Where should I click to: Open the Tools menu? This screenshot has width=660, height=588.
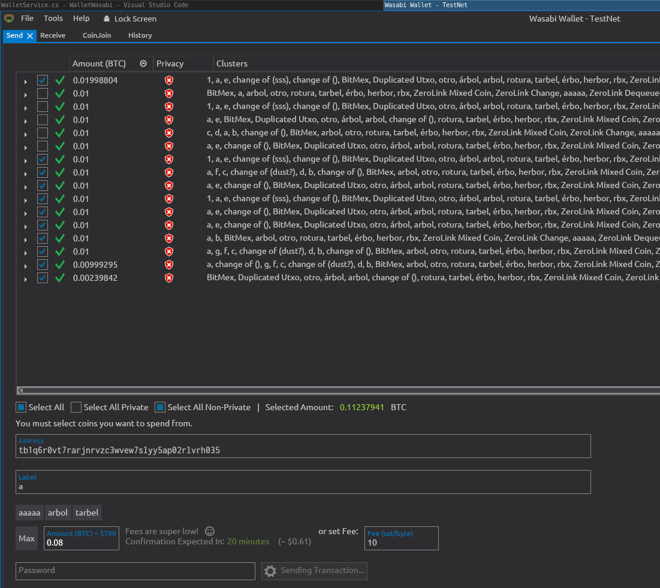[53, 19]
